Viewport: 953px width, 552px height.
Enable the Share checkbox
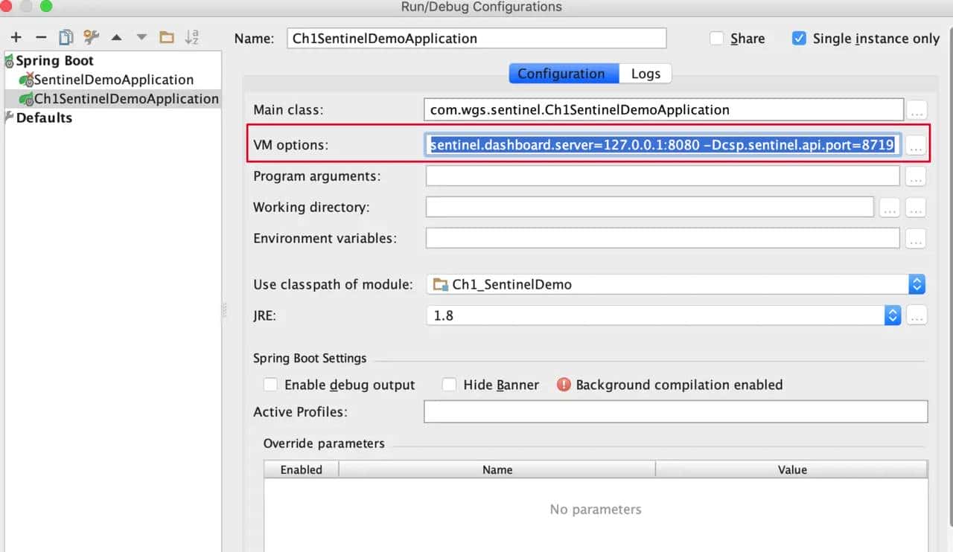716,39
